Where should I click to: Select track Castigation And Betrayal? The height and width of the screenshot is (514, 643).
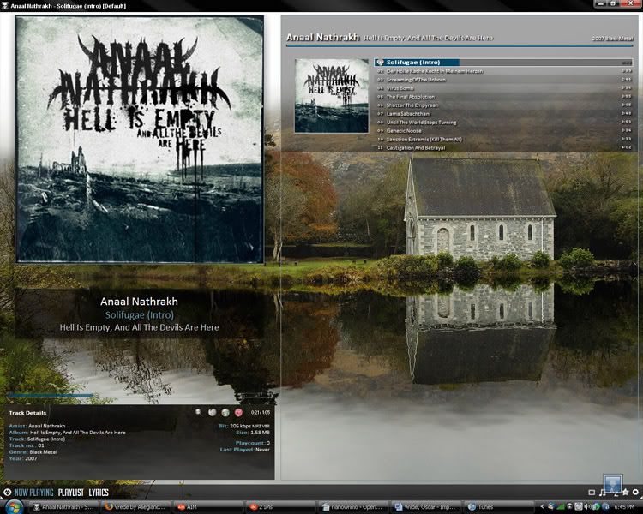[503, 148]
